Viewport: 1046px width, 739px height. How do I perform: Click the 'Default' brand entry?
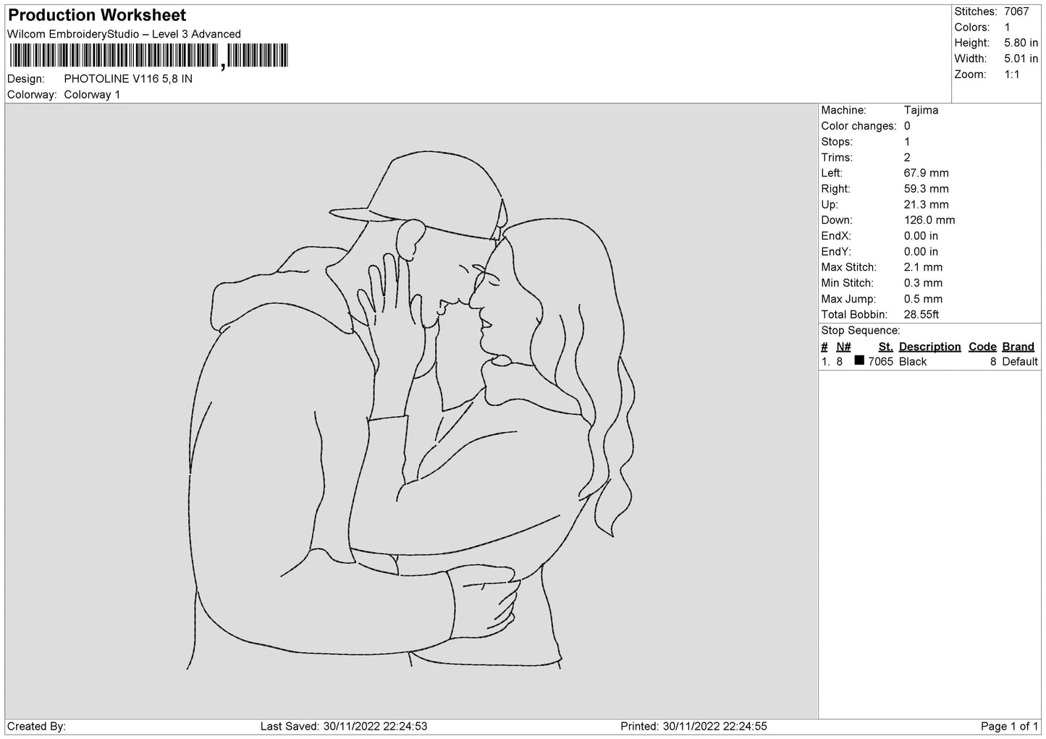pos(1020,362)
